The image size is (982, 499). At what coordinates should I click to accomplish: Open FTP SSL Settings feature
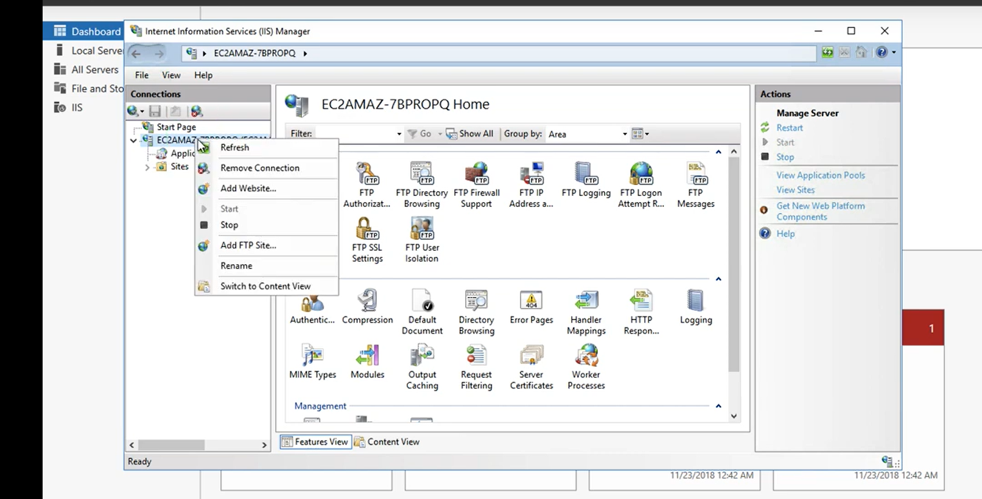pyautogui.click(x=367, y=240)
